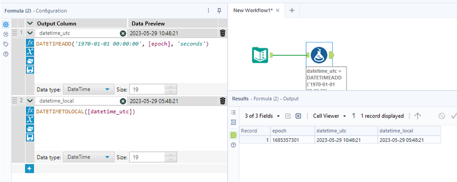Open the Help icon in configuration sidebar
The height and width of the screenshot is (182, 457).
click(5, 54)
